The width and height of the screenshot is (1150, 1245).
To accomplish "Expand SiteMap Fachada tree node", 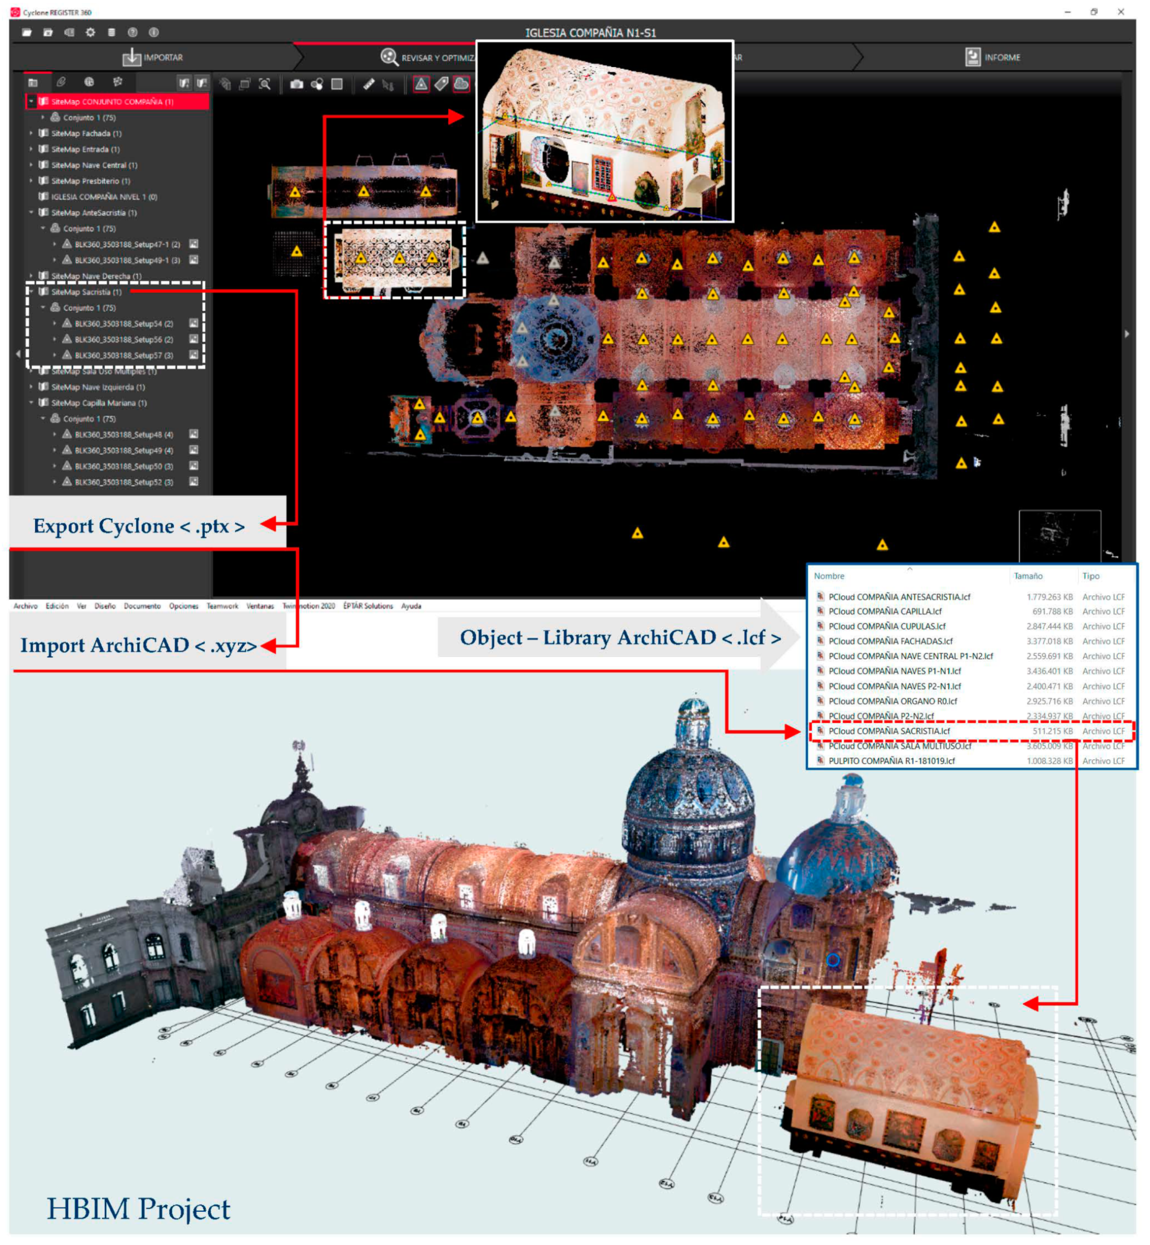I will point(31,133).
